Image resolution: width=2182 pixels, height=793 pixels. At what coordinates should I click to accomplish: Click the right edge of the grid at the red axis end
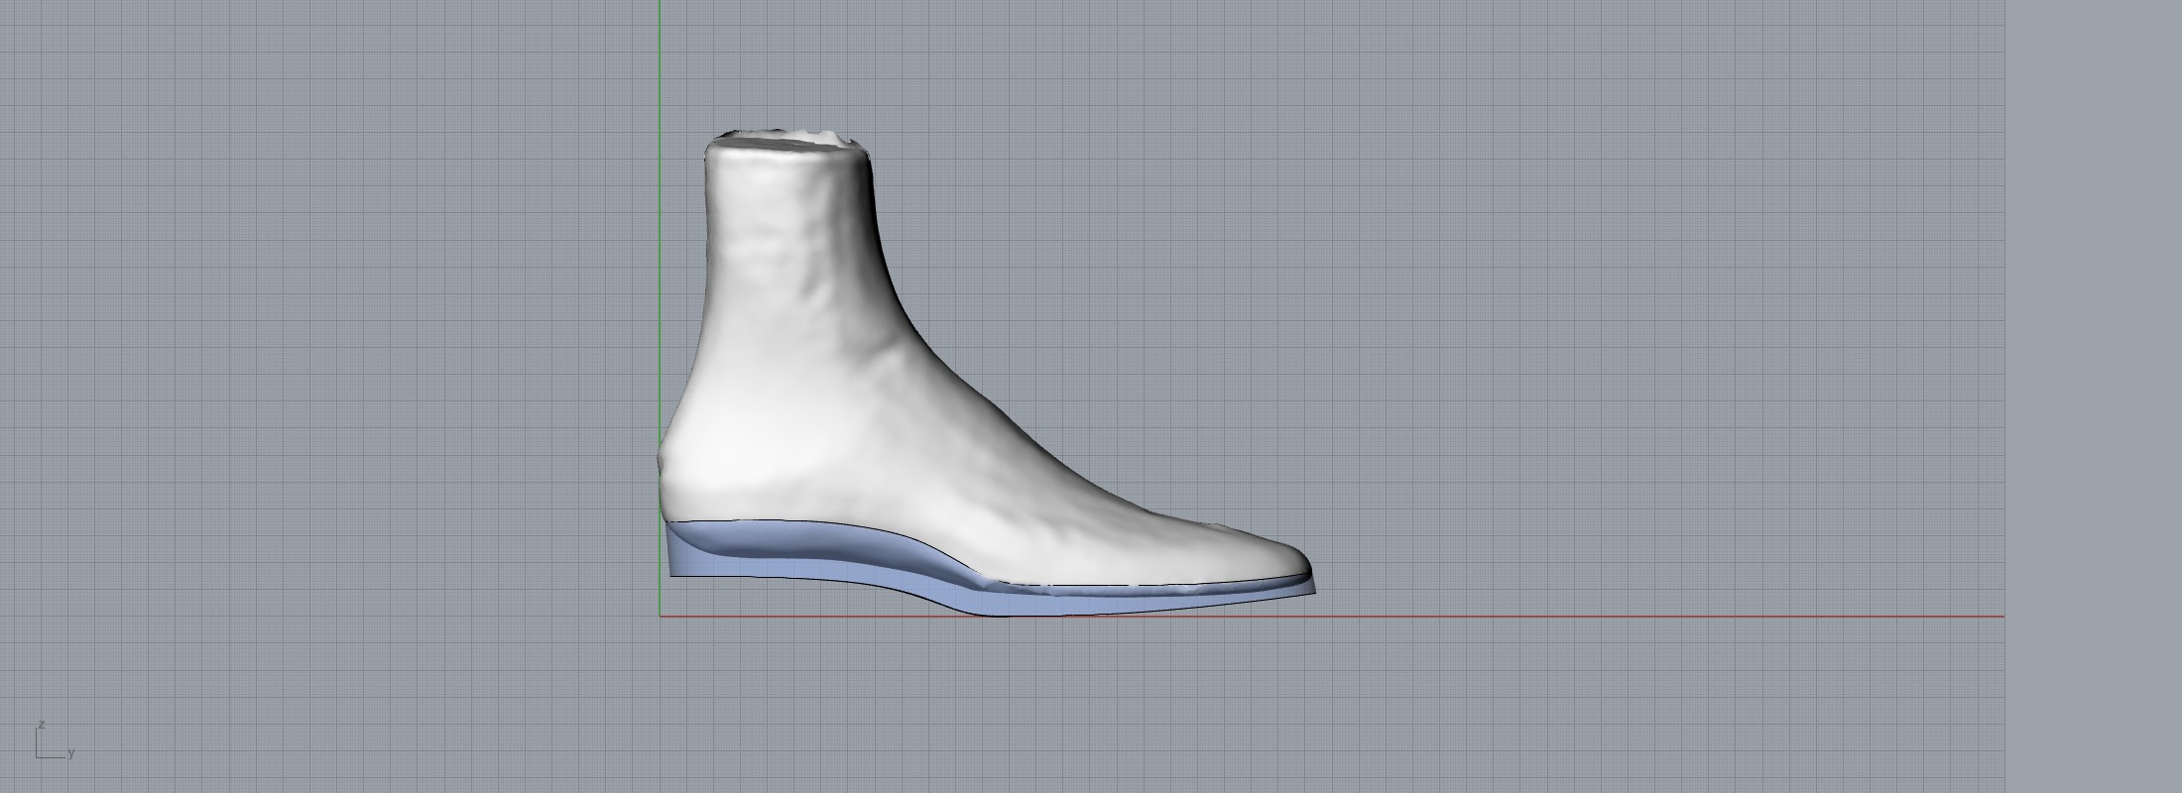pyautogui.click(x=2003, y=617)
